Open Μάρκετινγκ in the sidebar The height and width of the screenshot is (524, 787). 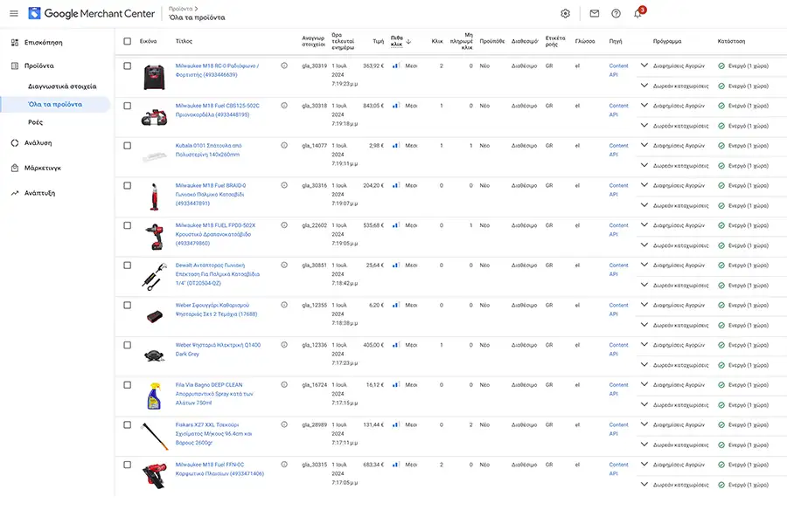(x=43, y=168)
